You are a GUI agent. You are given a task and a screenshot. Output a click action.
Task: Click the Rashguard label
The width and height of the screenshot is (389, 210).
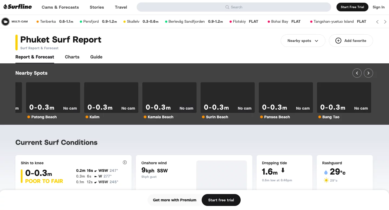pyautogui.click(x=332, y=163)
